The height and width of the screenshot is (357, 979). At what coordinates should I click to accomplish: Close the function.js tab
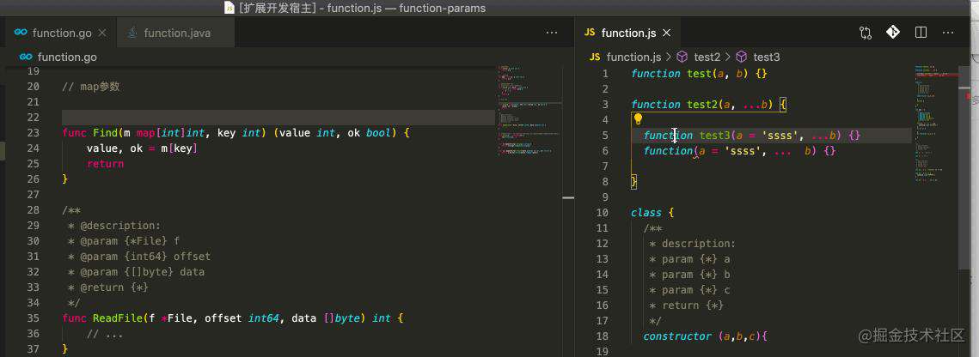tap(667, 33)
